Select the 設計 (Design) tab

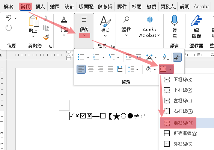[x=69, y=6]
